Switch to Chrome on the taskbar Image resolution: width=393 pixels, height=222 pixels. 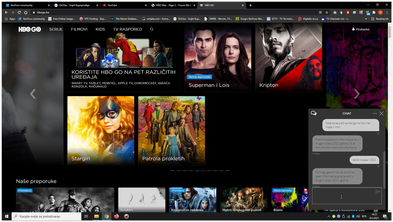click(106, 216)
